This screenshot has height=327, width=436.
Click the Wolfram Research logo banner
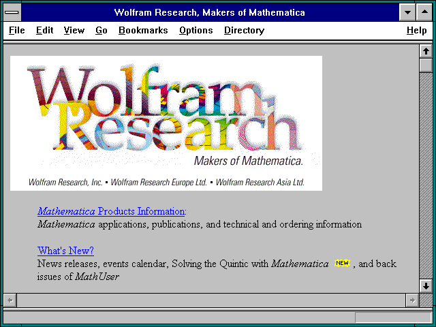166,123
